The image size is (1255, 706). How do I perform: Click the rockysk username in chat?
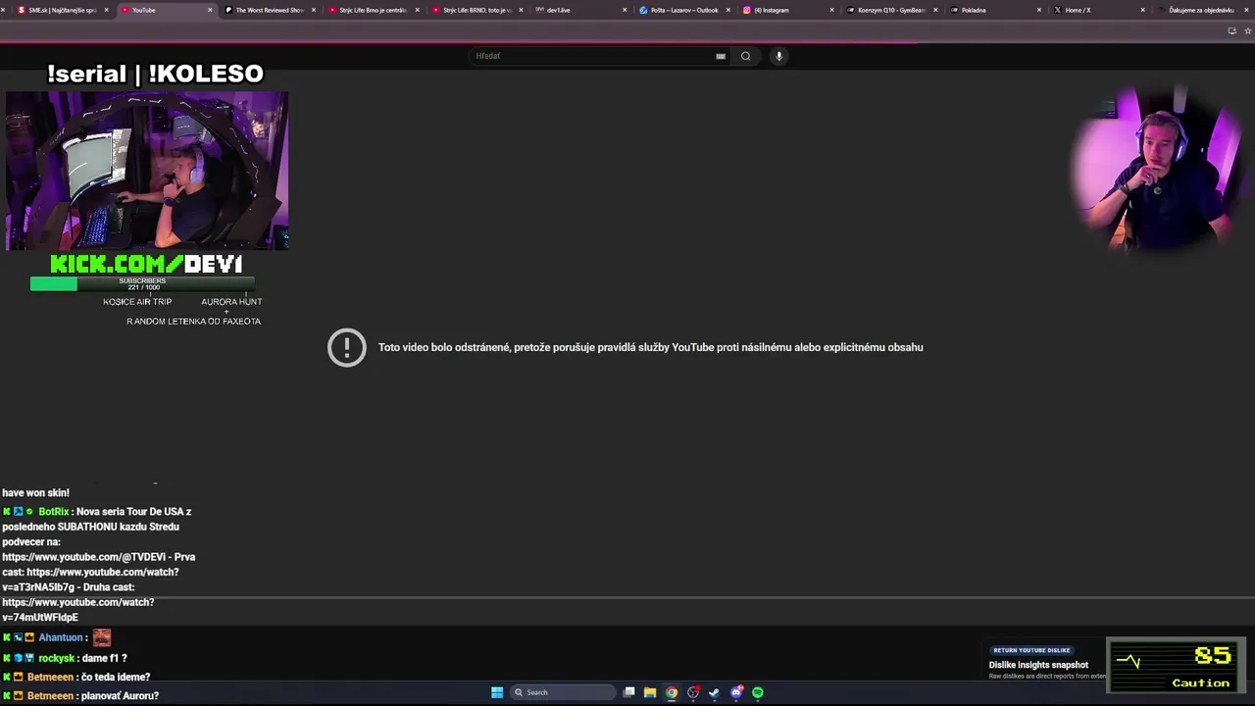(56, 658)
